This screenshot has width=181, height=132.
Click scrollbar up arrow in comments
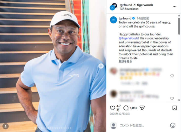click(179, 15)
